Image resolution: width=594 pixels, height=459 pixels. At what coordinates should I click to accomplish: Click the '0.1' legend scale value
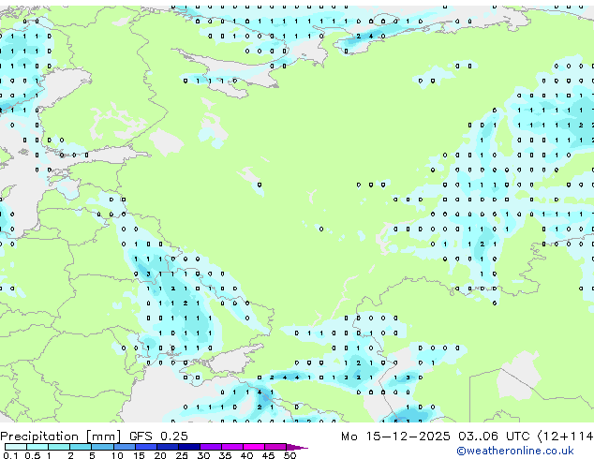tap(10, 455)
